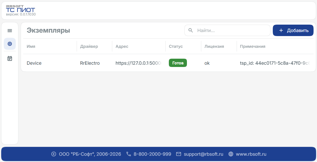Click the RrElectro driver cell
This screenshot has height=162, width=317.
(90, 63)
